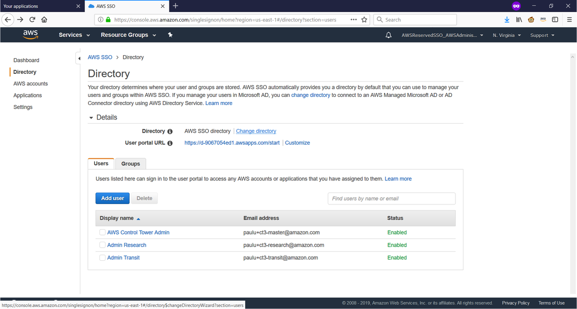
Task: Bookmark this page with the star icon
Action: click(364, 20)
